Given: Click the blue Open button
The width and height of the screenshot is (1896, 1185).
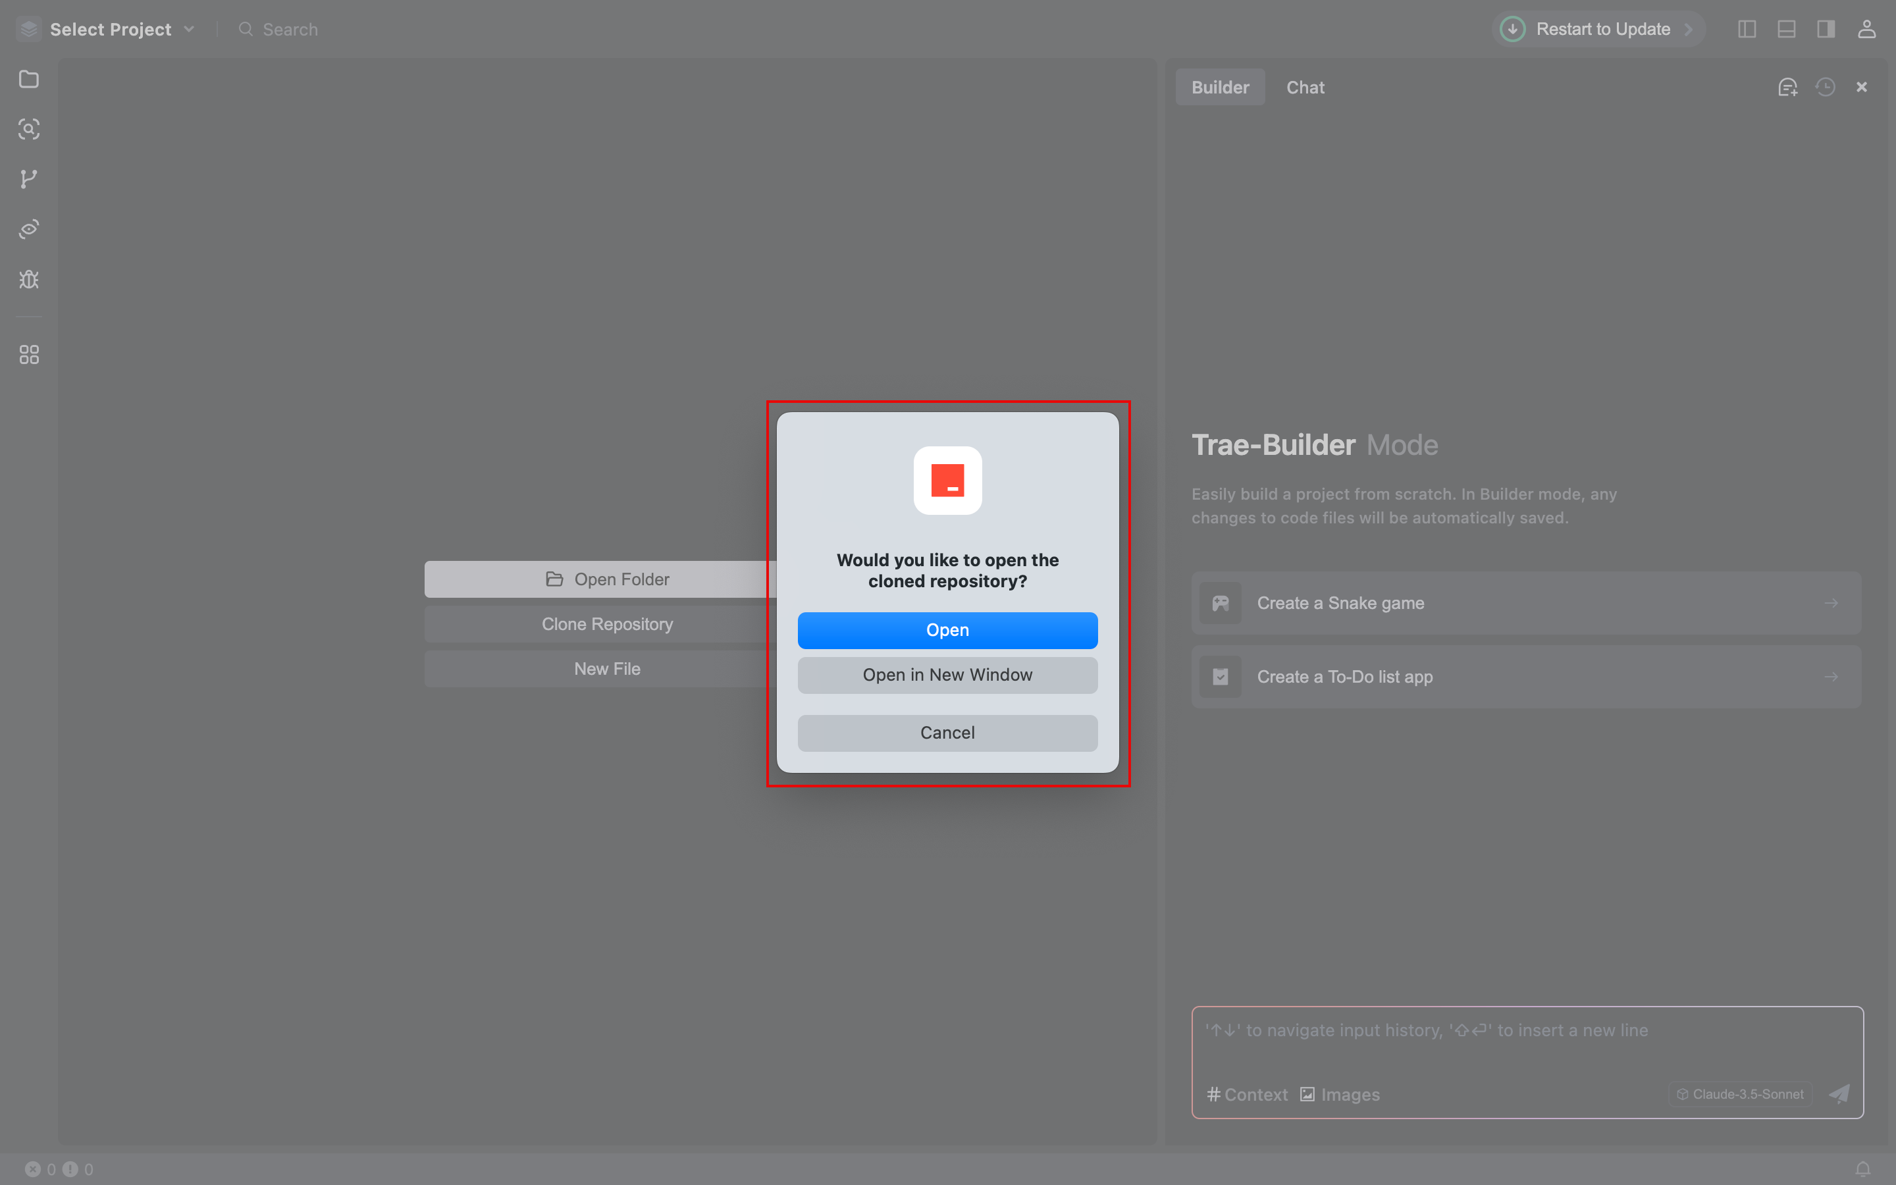Looking at the screenshot, I should tap(947, 630).
